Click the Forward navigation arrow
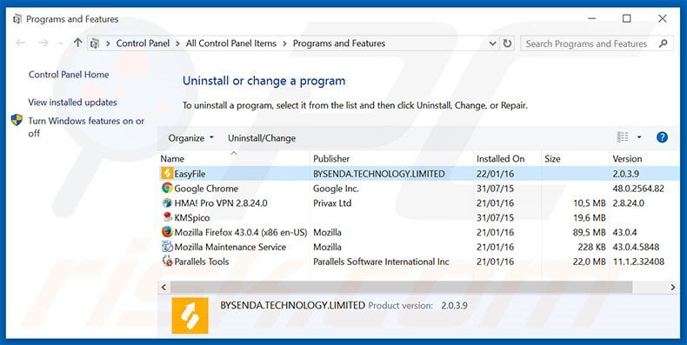The image size is (687, 345). tap(43, 43)
